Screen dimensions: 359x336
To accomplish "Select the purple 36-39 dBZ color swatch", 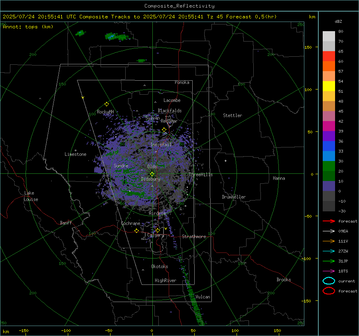I will point(329,136).
